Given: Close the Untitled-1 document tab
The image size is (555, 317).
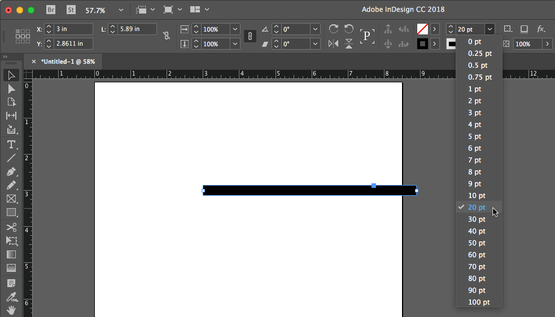Looking at the screenshot, I should [34, 61].
